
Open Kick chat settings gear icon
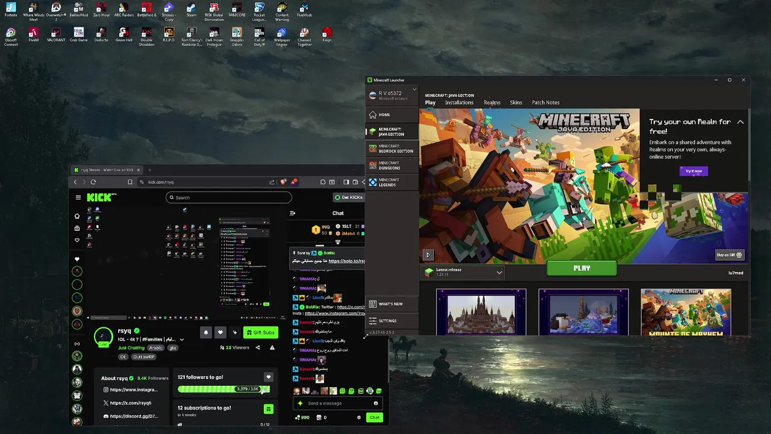tap(359, 417)
